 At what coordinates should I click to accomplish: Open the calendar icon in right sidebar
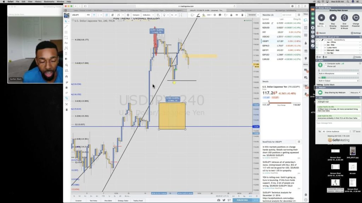click(x=306, y=51)
